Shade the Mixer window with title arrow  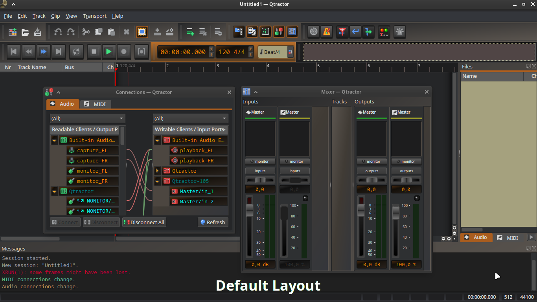(256, 92)
